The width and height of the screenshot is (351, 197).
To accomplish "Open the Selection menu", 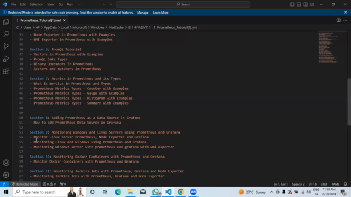I will pyautogui.click(x=37, y=4).
